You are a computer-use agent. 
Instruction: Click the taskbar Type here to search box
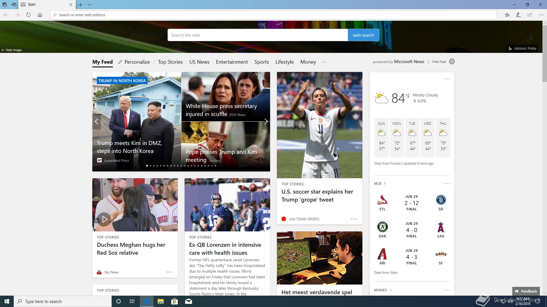[63, 301]
